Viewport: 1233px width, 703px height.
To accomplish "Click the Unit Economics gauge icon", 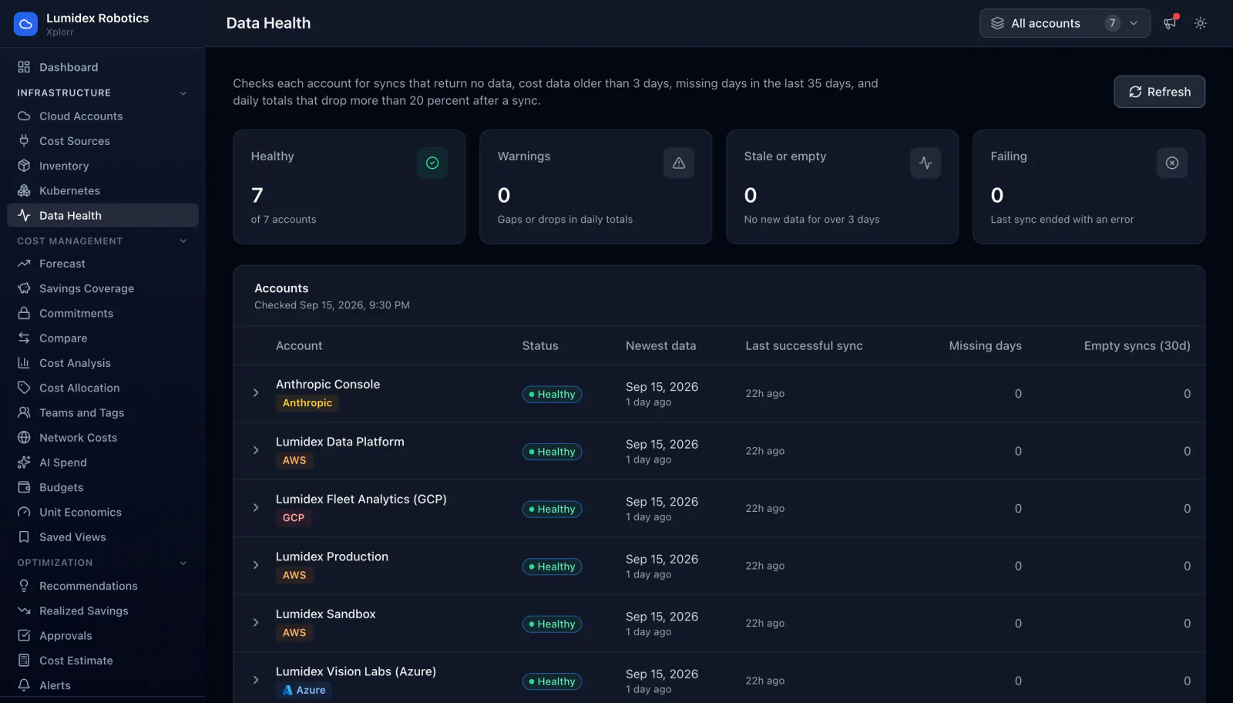I will pos(24,512).
